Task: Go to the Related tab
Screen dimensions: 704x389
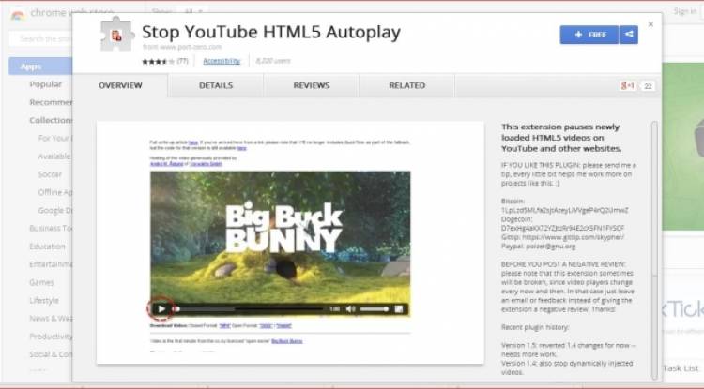Action: pyautogui.click(x=407, y=85)
